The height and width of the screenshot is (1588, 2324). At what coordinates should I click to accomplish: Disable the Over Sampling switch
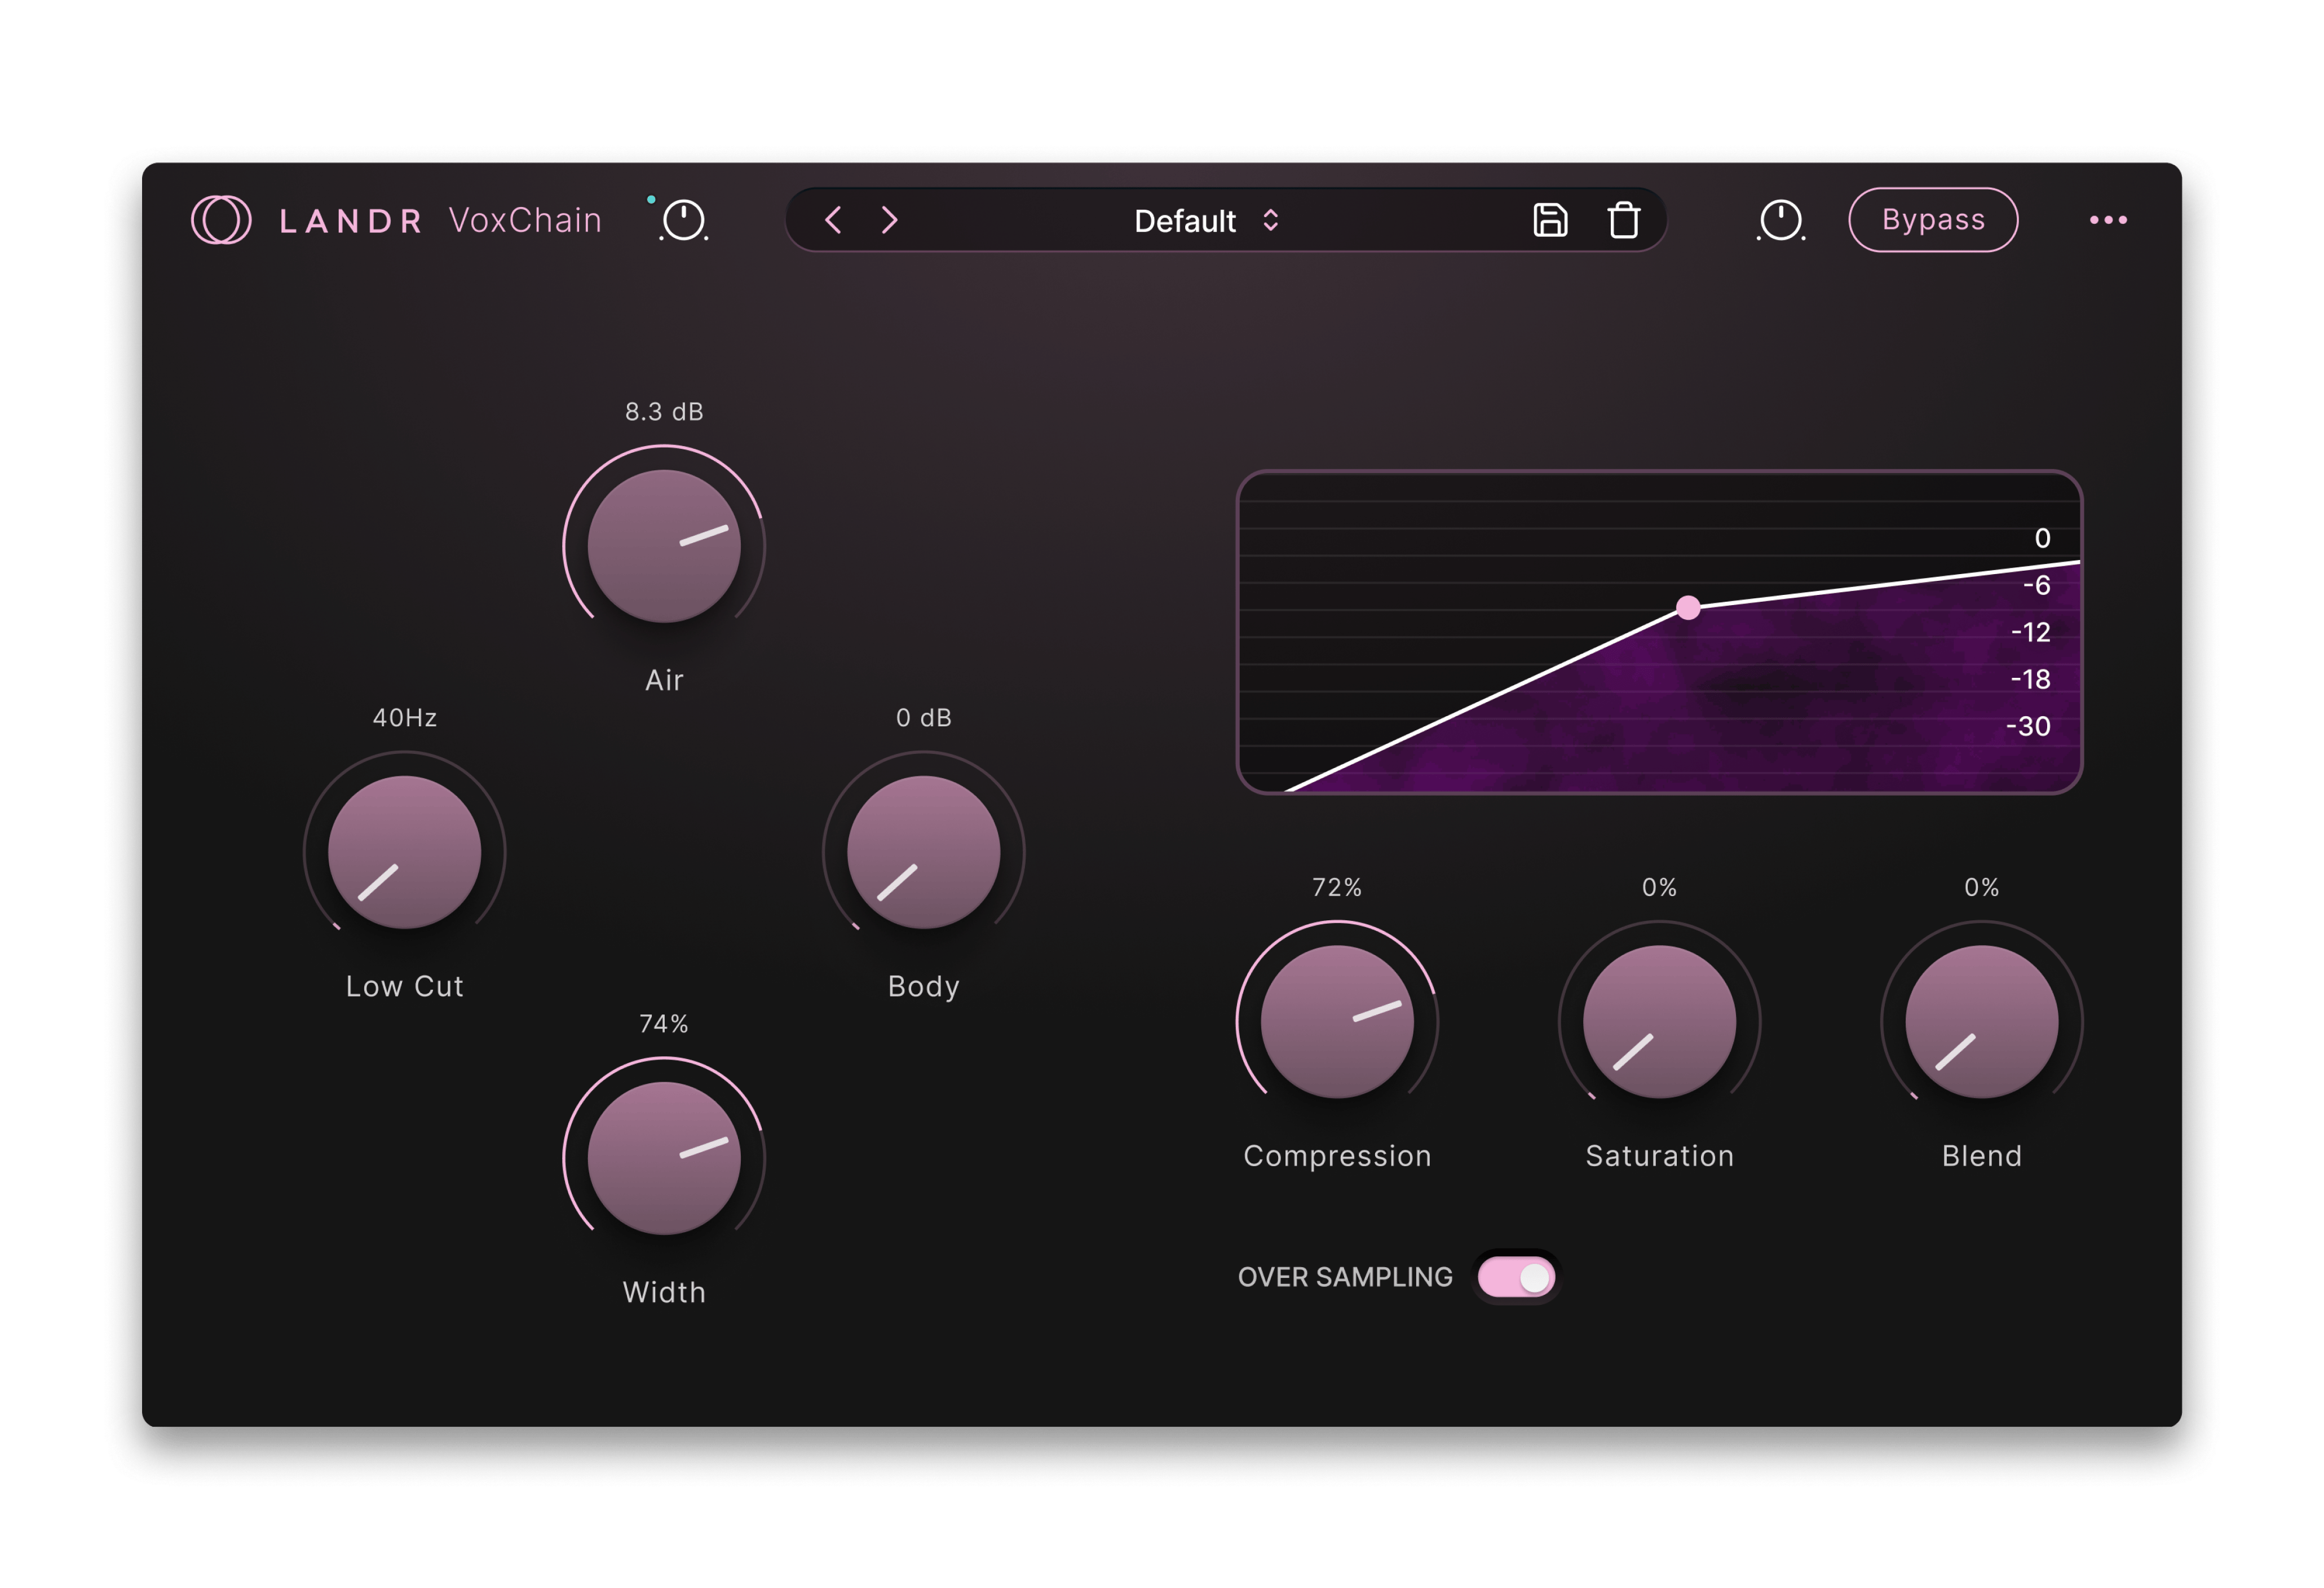click(1515, 1276)
